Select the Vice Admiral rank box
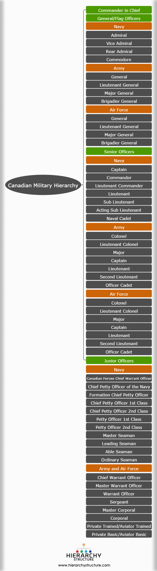This screenshot has height=571, width=157. pos(119,43)
